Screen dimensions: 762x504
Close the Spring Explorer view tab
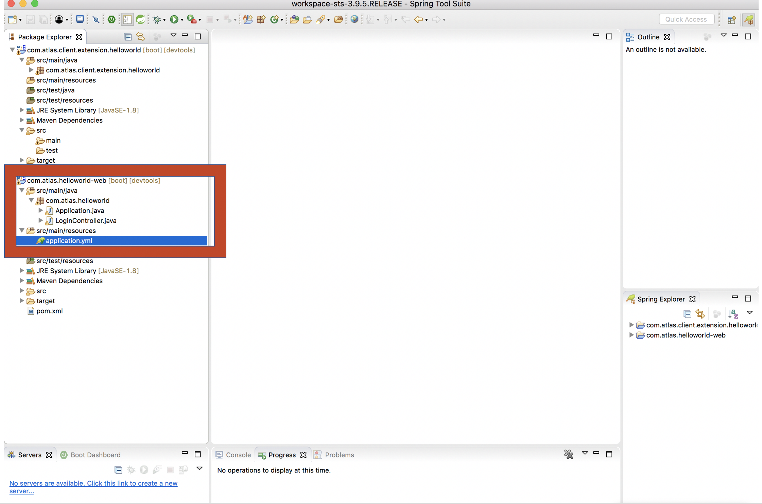click(692, 299)
